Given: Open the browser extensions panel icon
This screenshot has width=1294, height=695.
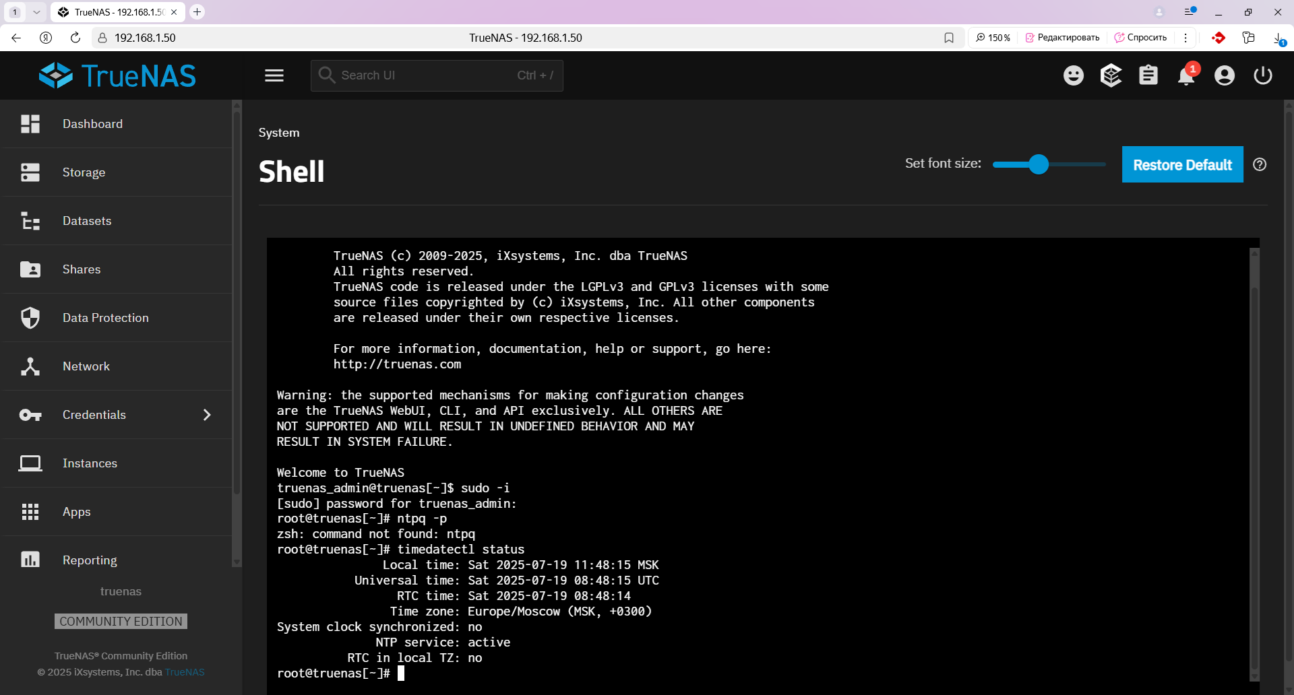Looking at the screenshot, I should point(1248,38).
